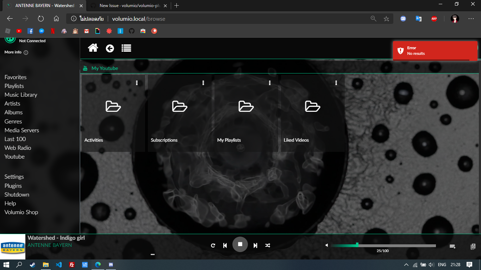The image size is (481, 270).
Task: Click the back arrow navigation icon
Action: [110, 48]
